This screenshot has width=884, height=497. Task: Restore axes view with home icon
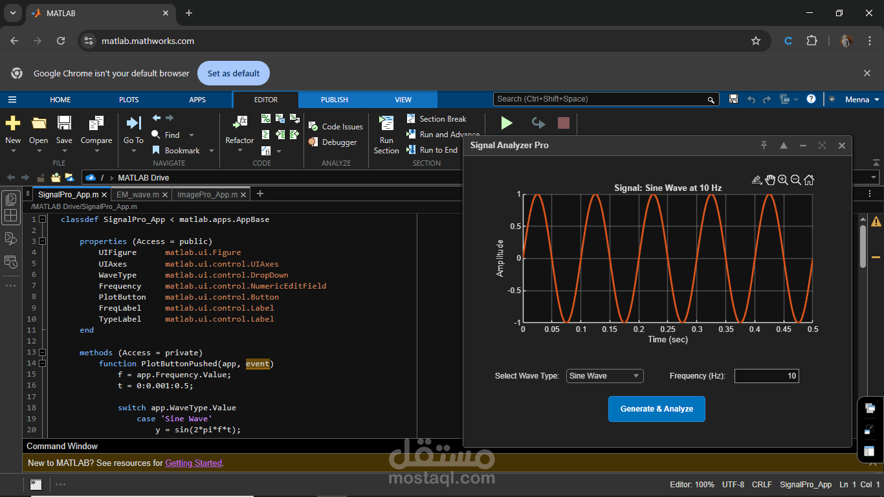pos(809,180)
